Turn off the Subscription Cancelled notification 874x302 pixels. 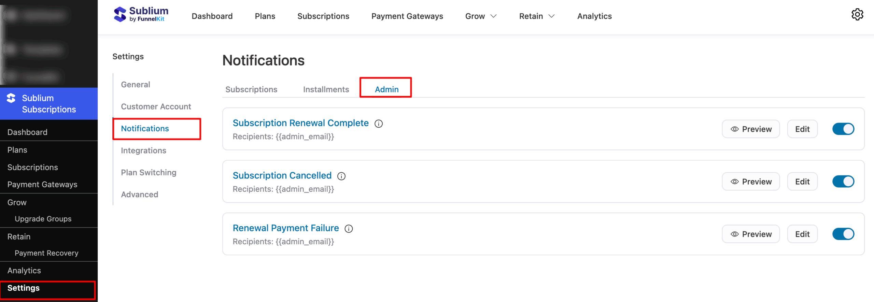click(843, 181)
